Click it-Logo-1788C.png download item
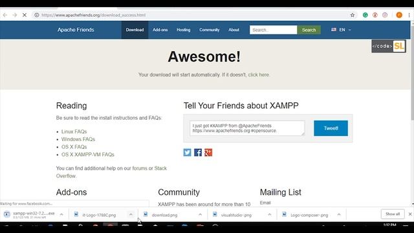Image resolution: width=414 pixels, height=233 pixels. coord(103,214)
